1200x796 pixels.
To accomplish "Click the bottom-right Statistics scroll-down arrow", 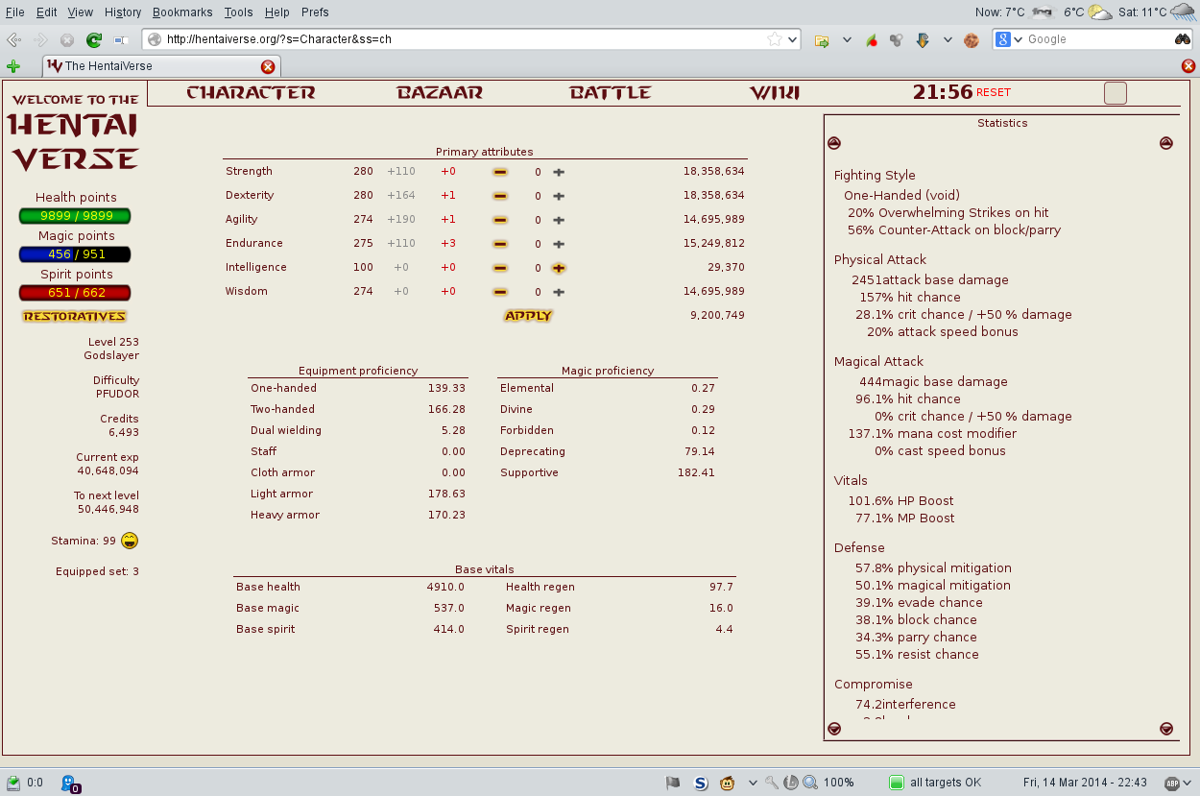I will click(1166, 729).
